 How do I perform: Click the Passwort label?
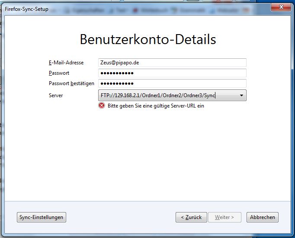(x=59, y=73)
